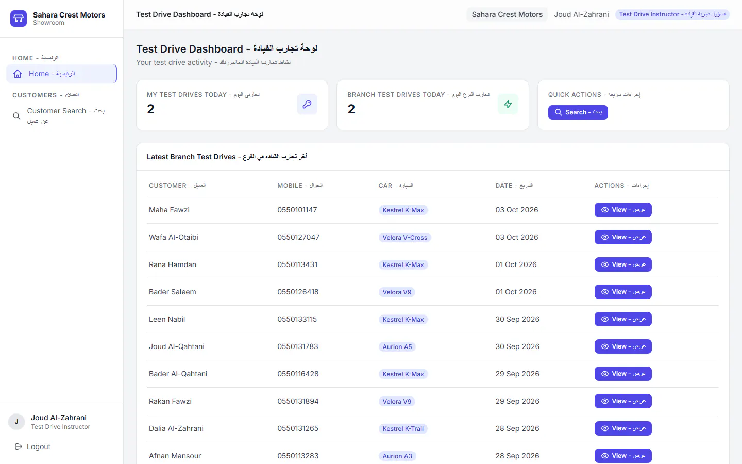Viewport: 742px width, 464px height.
Task: Click mobile number 0550101147
Action: [297, 210]
